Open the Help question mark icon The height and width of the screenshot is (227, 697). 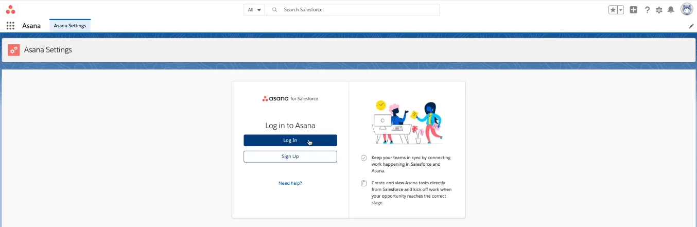tap(647, 10)
